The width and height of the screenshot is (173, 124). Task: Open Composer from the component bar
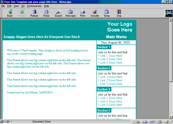(167, 122)
